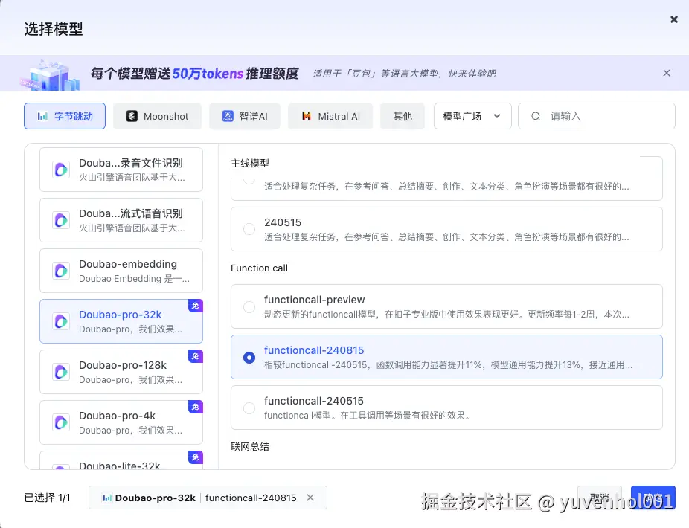Viewport: 689px width, 528px height.
Task: Click the Mistral AI logo icon
Action: [x=307, y=116]
